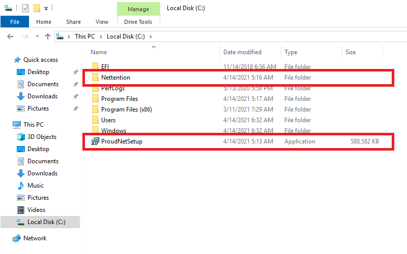Click the Back arrow navigation button
407x254 pixels.
coord(10,37)
